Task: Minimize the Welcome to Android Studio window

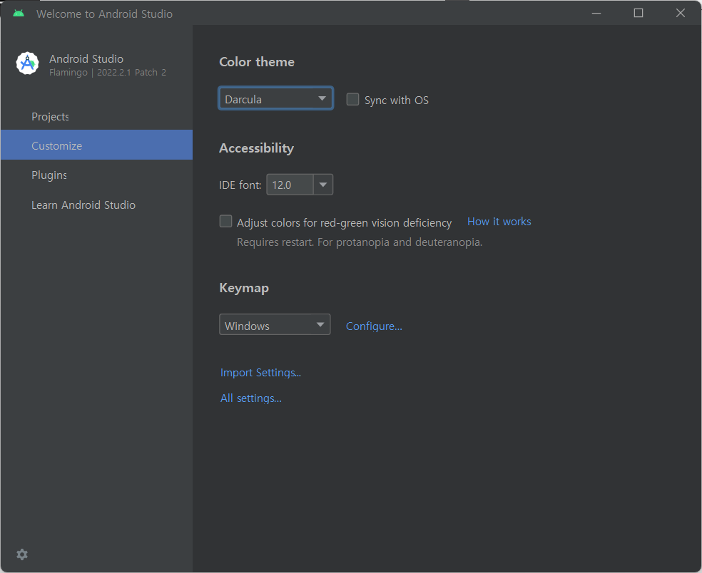Action: click(596, 14)
